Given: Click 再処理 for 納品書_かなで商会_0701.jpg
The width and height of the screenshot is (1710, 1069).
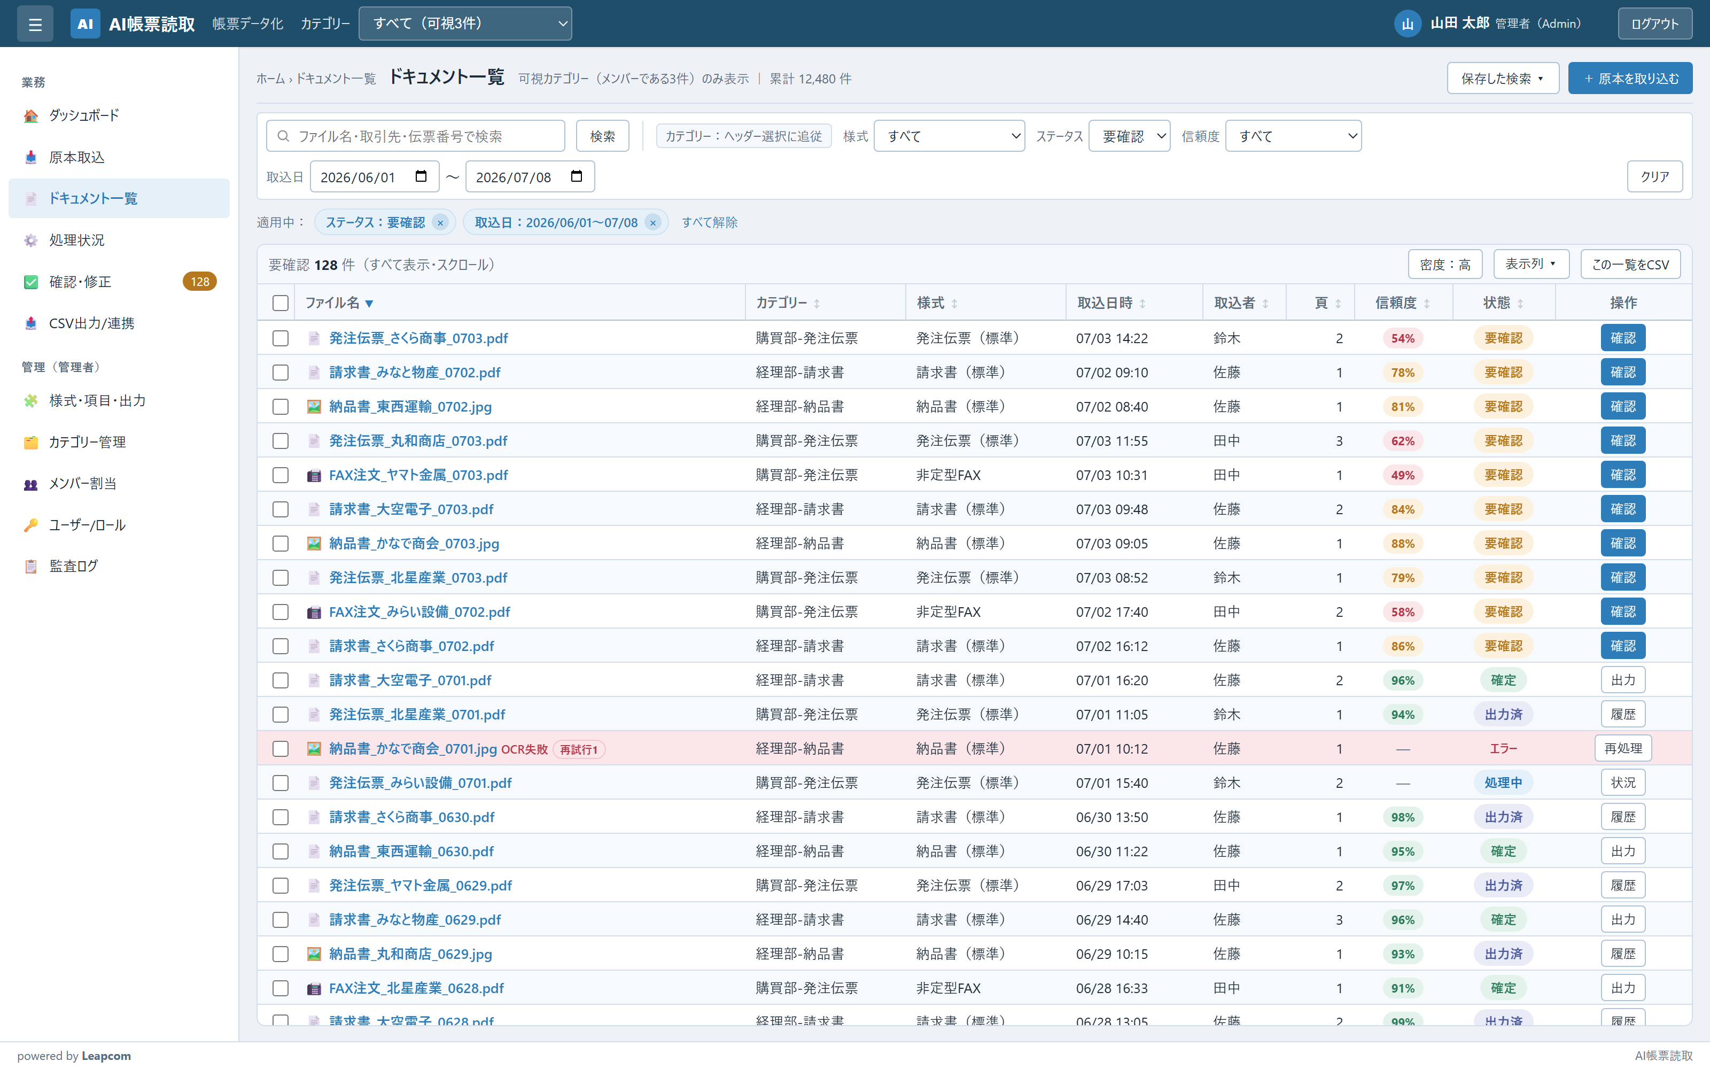Looking at the screenshot, I should [1622, 749].
